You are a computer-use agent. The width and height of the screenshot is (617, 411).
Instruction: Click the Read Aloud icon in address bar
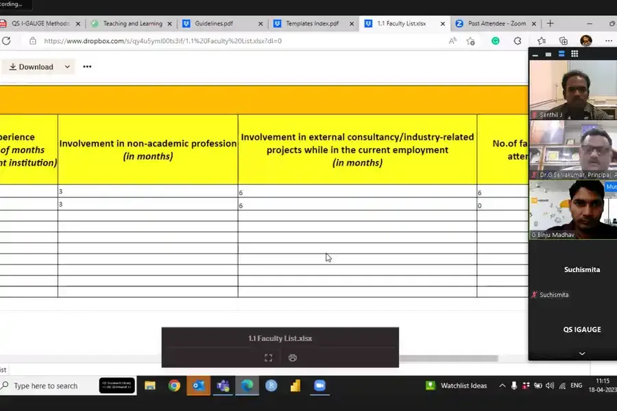click(452, 41)
